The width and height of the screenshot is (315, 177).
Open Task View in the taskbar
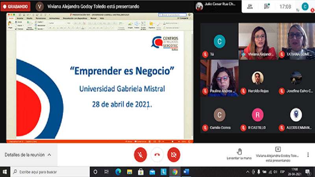106,172
